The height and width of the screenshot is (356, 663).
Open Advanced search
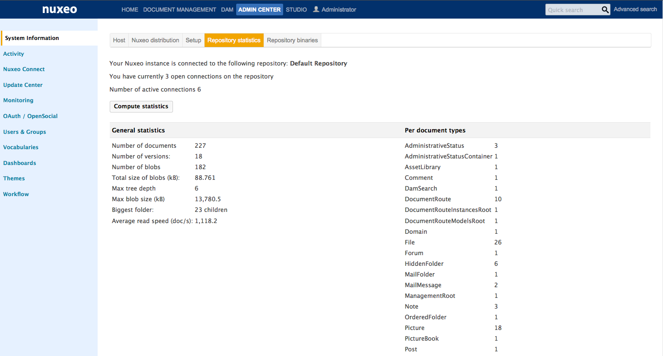tap(635, 9)
